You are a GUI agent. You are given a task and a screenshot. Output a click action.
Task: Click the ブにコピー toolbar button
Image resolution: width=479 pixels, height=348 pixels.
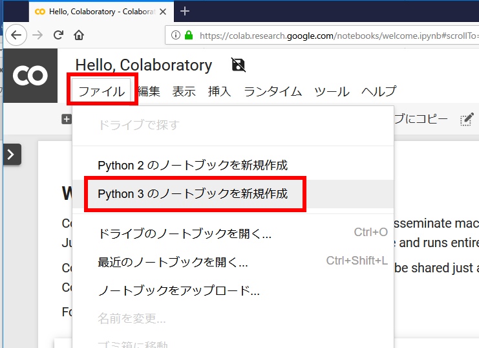point(421,119)
